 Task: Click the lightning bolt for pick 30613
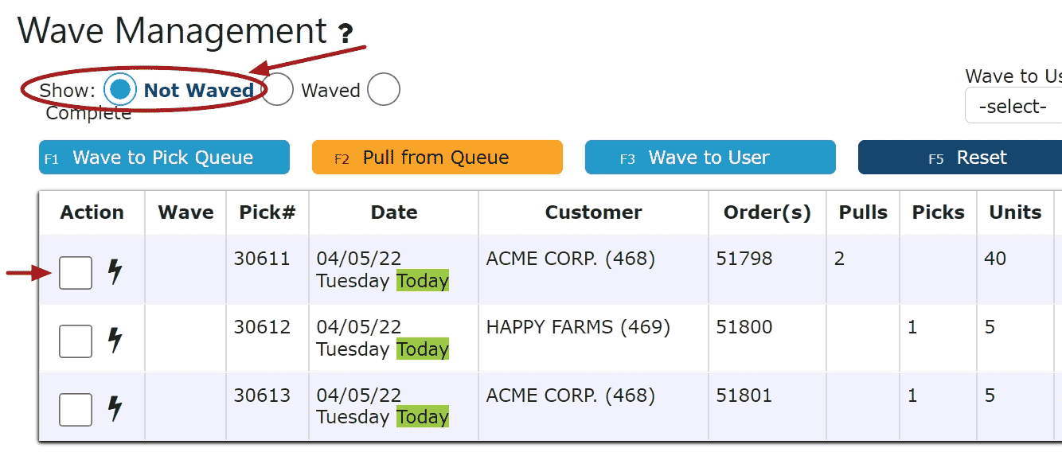(x=115, y=408)
